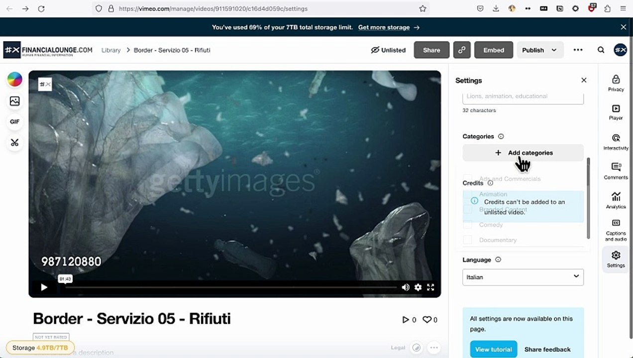The width and height of the screenshot is (633, 358).
Task: Create a GIF from the video
Action: pos(14,122)
